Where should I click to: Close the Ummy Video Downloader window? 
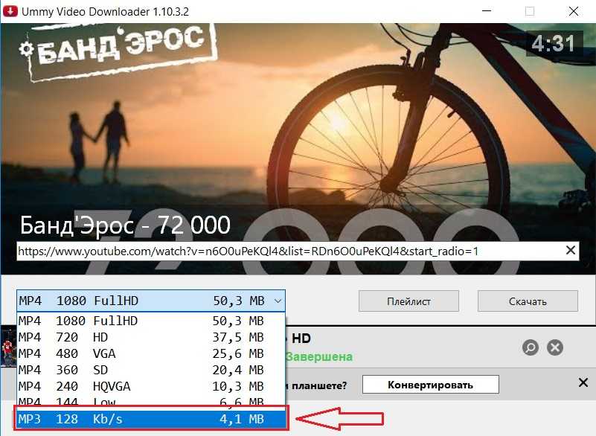(574, 11)
